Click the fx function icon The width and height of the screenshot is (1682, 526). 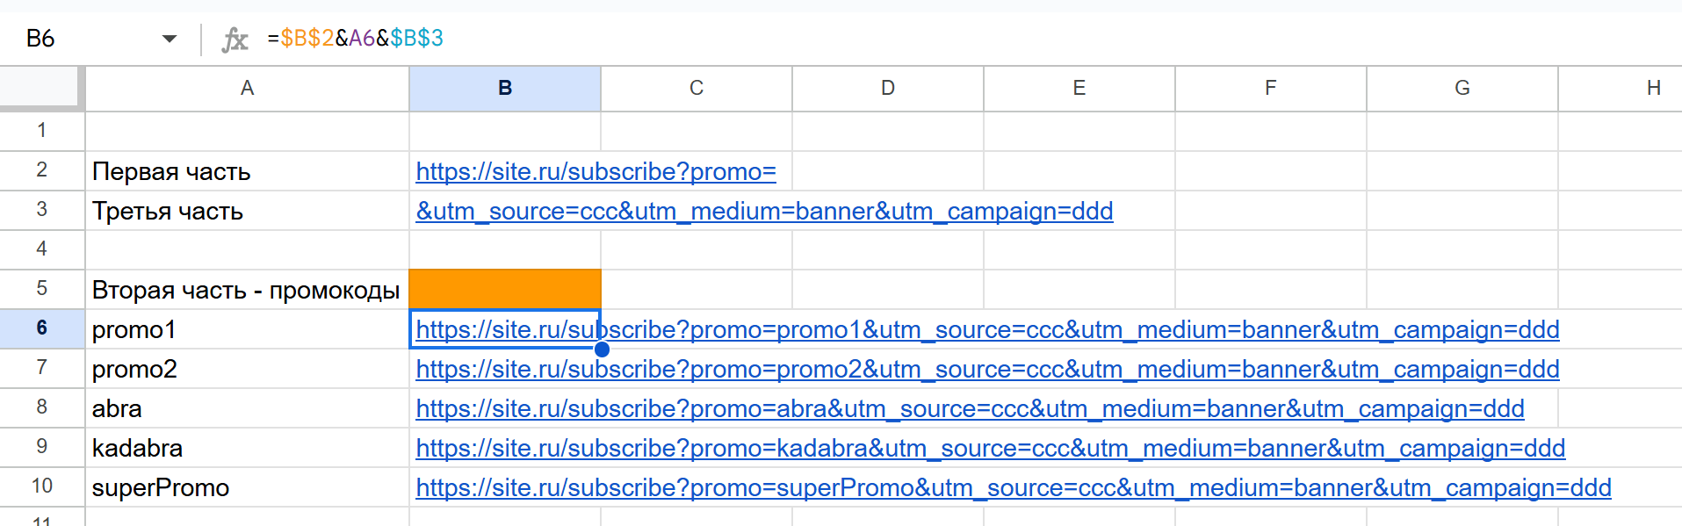[235, 40]
